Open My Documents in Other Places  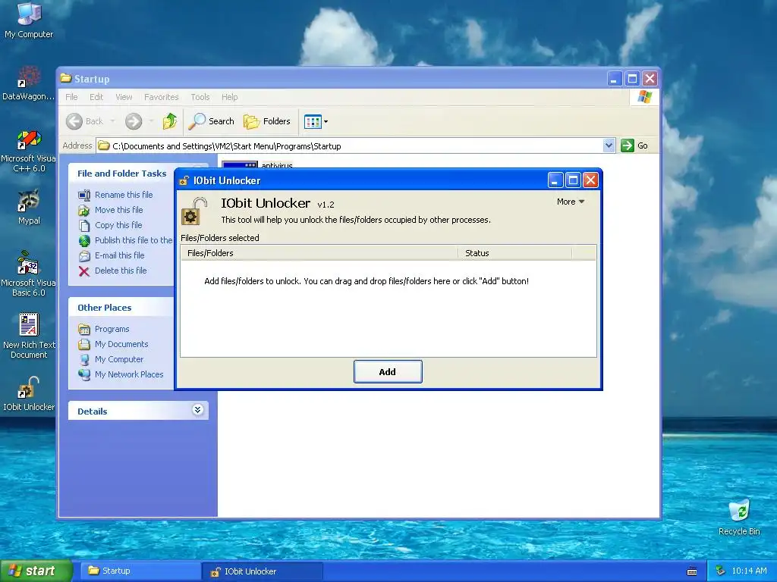coord(121,344)
